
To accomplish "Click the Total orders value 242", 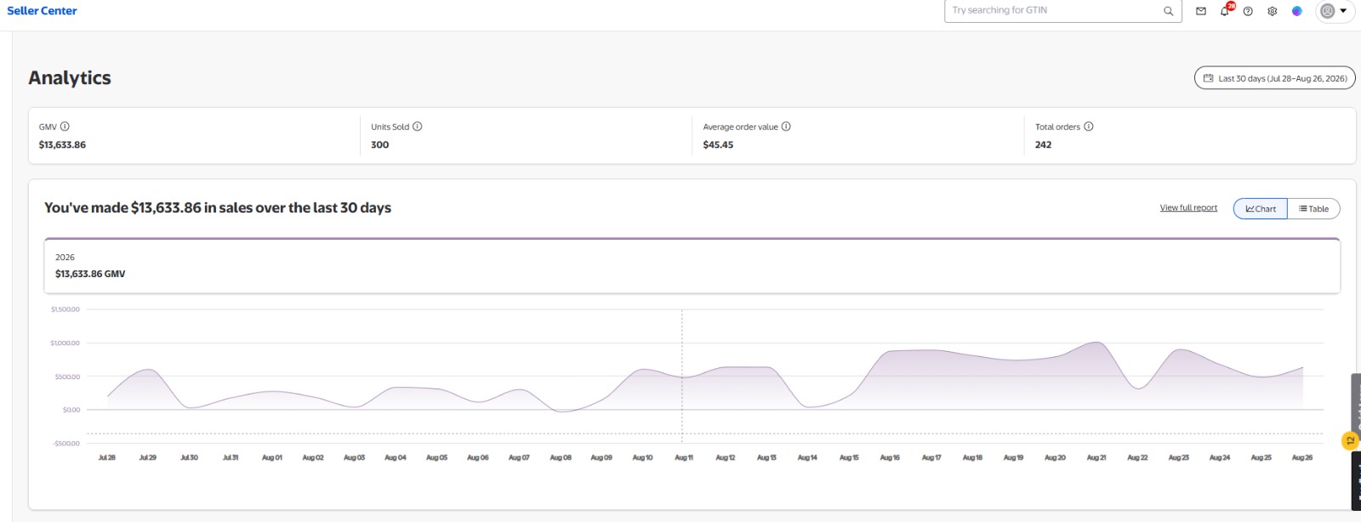I will click(1043, 145).
